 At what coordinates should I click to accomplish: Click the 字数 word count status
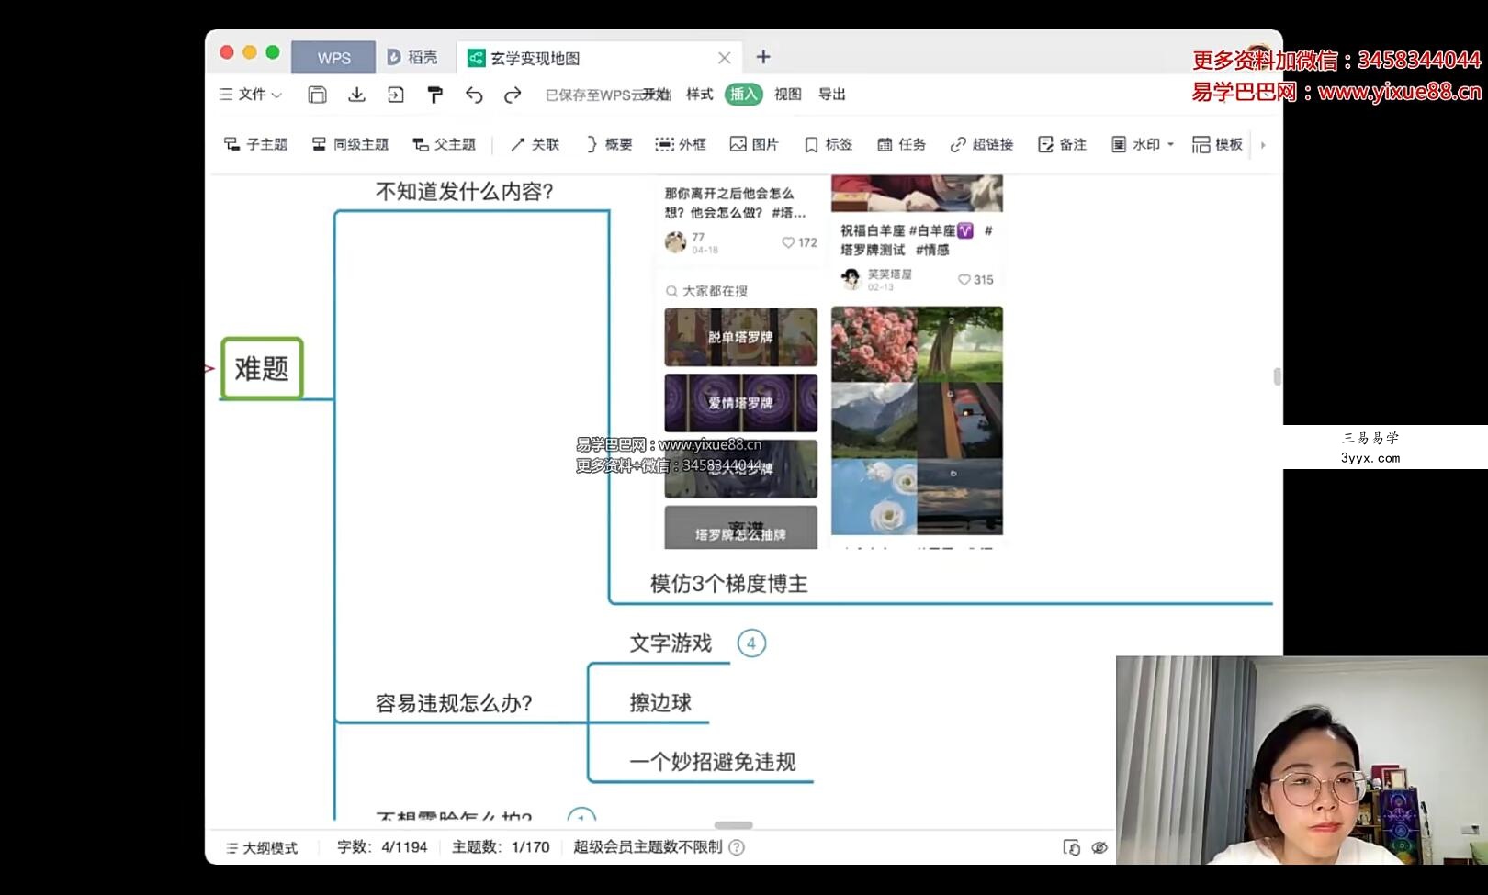[x=382, y=847]
